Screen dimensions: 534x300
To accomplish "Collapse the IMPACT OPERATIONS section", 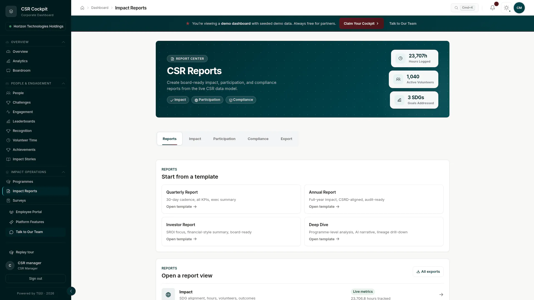I will pyautogui.click(x=36, y=172).
